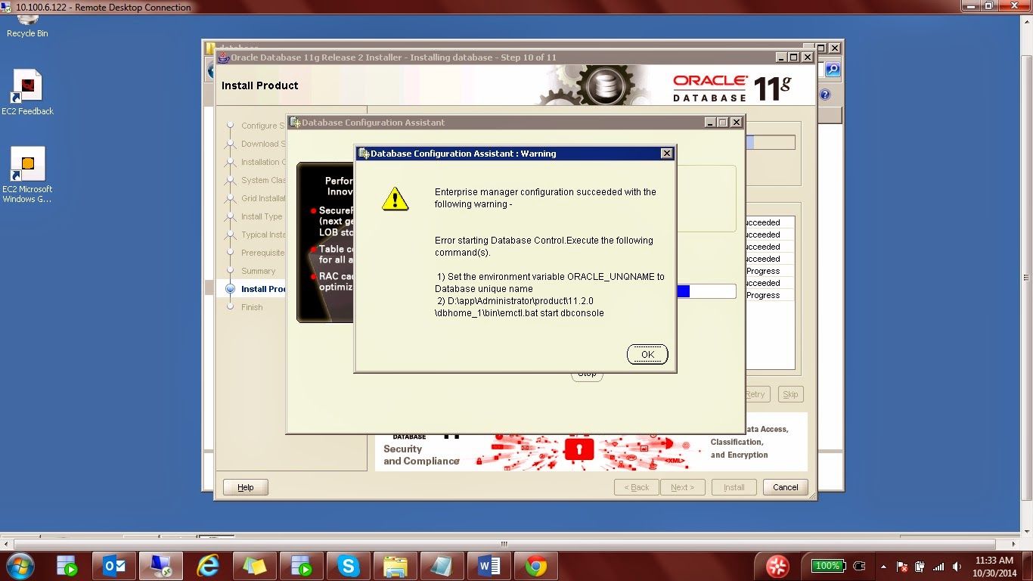Screen dimensions: 1033x581
Task: Click the Cancel button in Oracle installer
Action: [x=785, y=487]
